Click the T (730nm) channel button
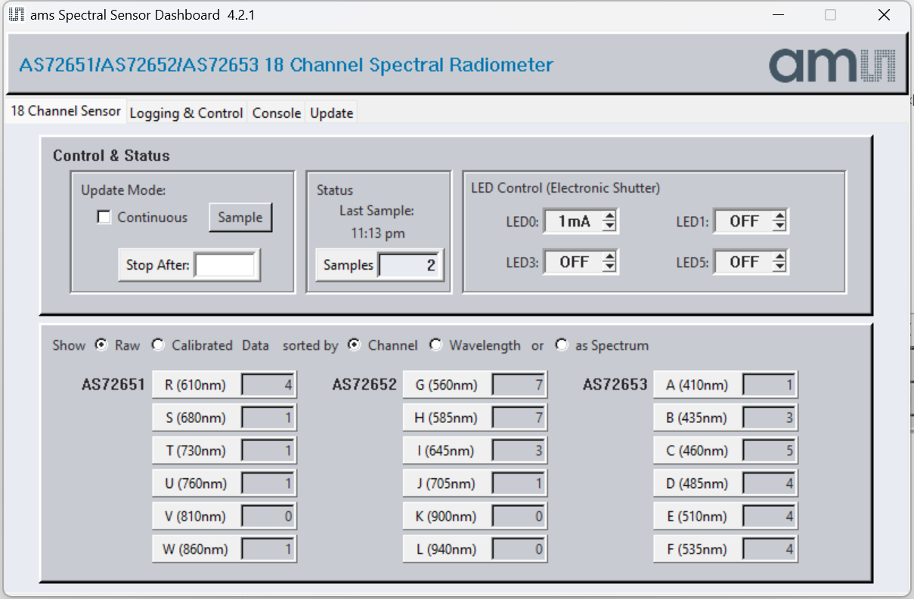914x599 pixels. coord(196,451)
